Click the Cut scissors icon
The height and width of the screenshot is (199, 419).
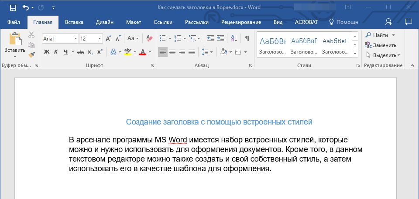[x=31, y=35]
